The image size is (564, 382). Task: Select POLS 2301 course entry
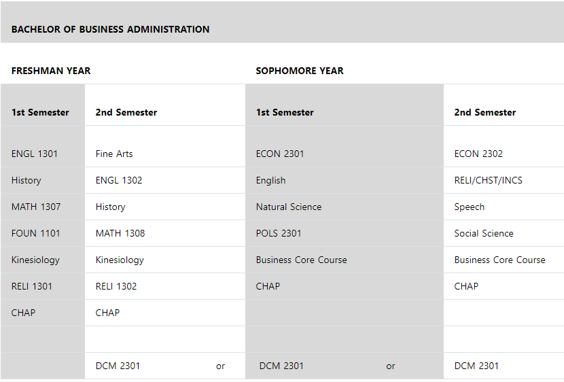[x=279, y=233]
